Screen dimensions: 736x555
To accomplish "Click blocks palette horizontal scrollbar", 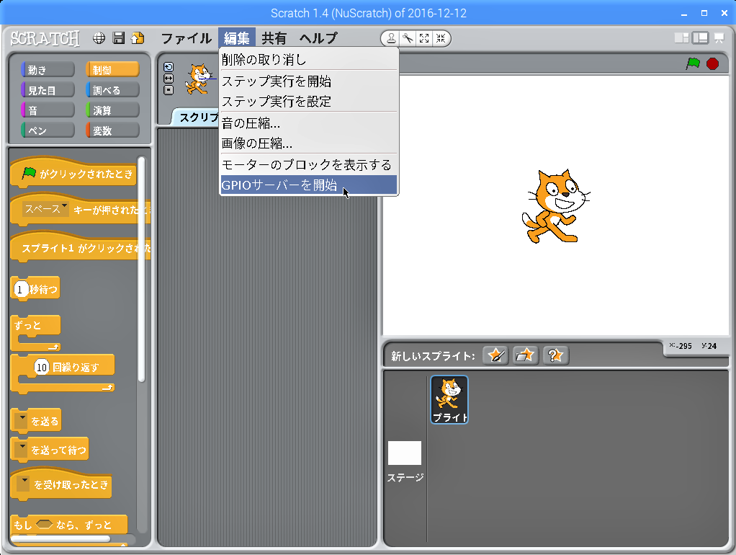I will (61, 538).
